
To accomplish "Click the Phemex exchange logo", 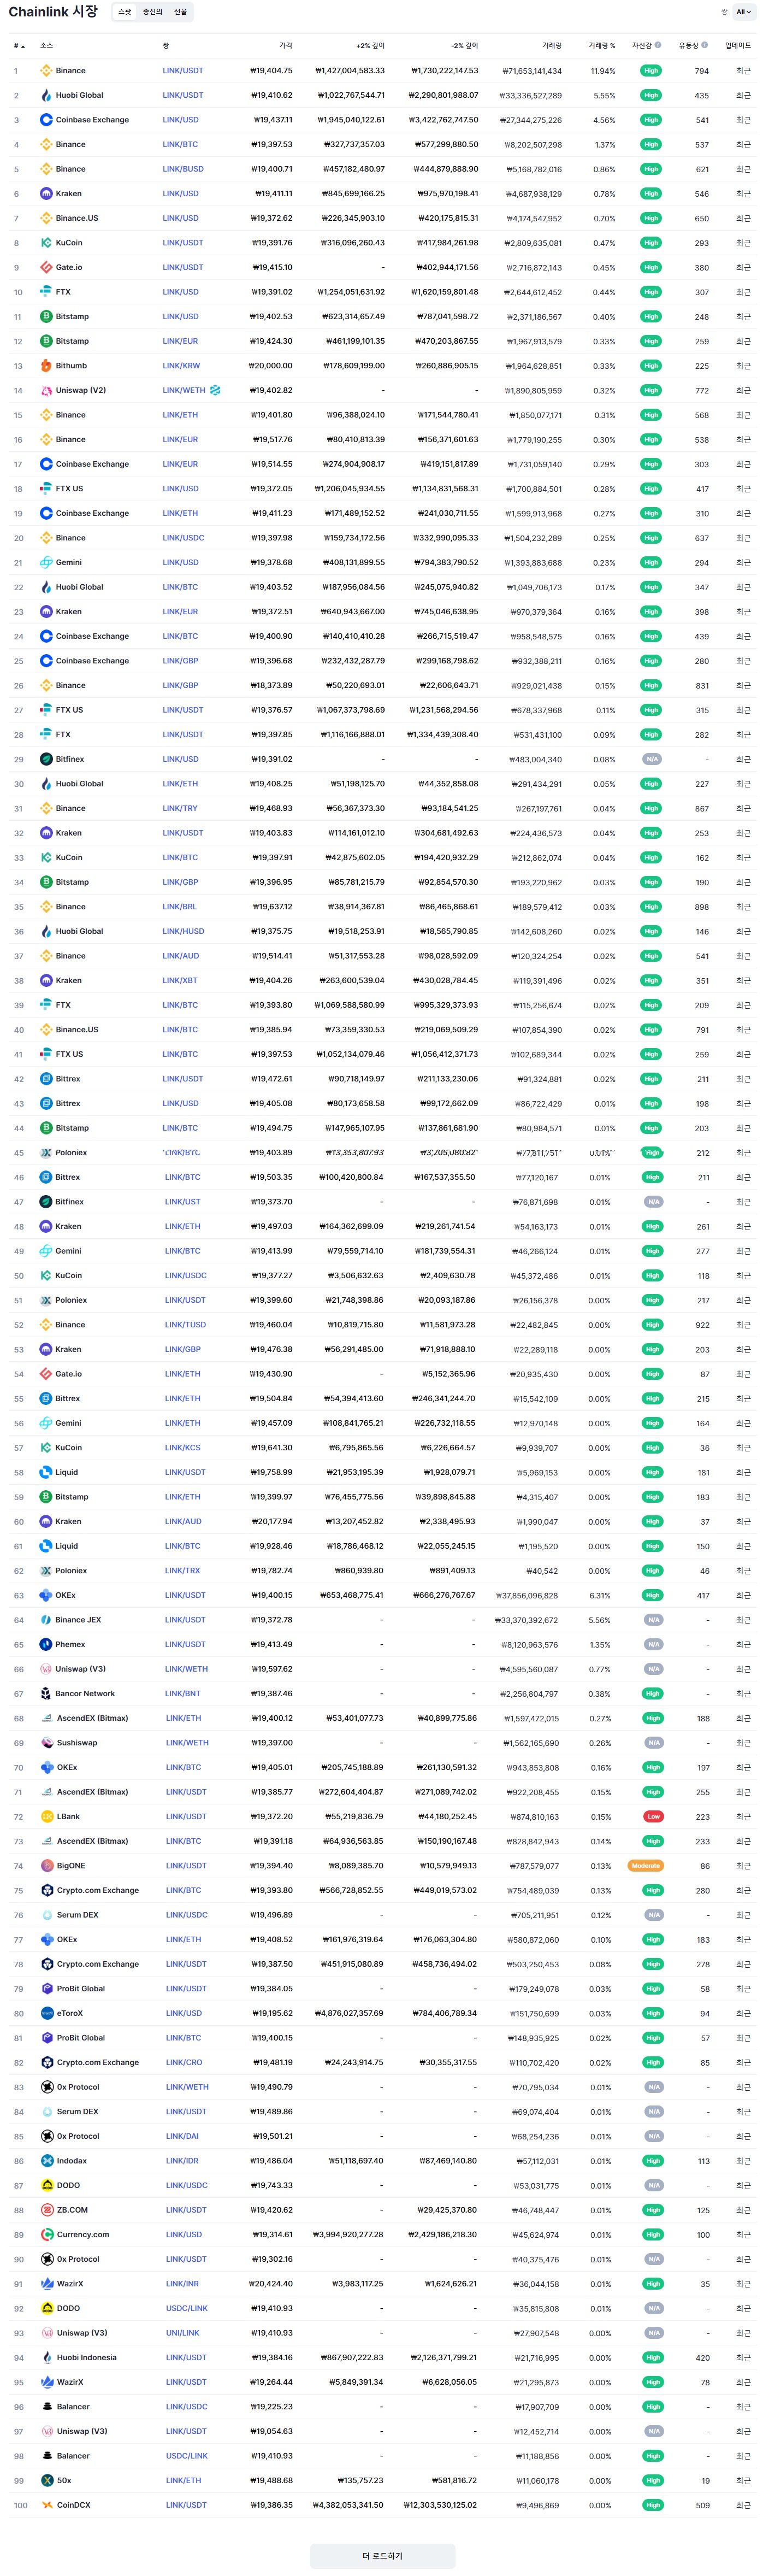I will [x=46, y=1644].
